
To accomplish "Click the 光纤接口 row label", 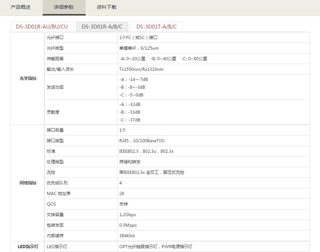I will 55,37.
